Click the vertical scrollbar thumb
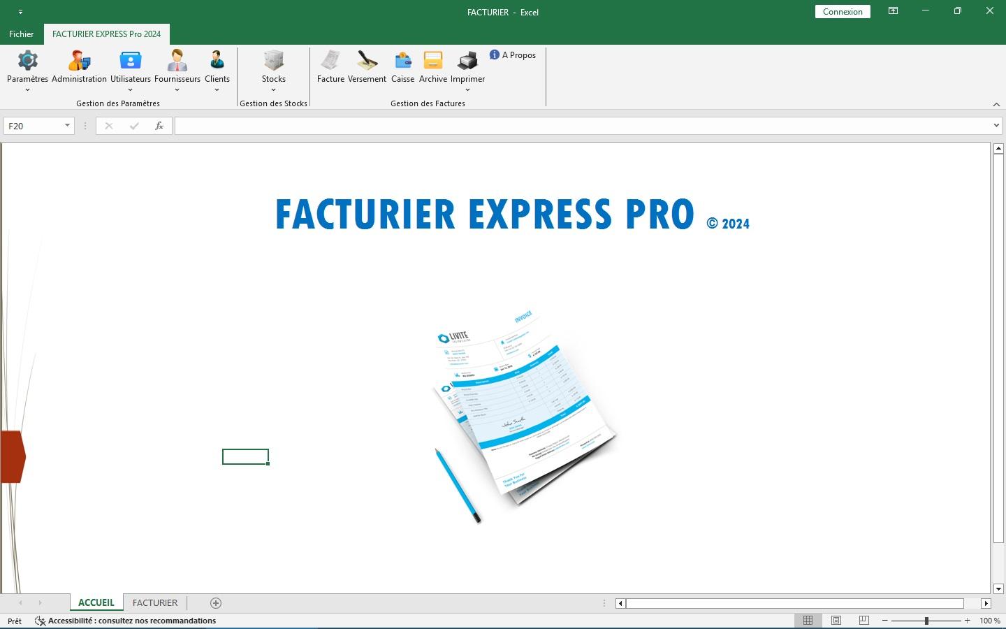 [998, 348]
